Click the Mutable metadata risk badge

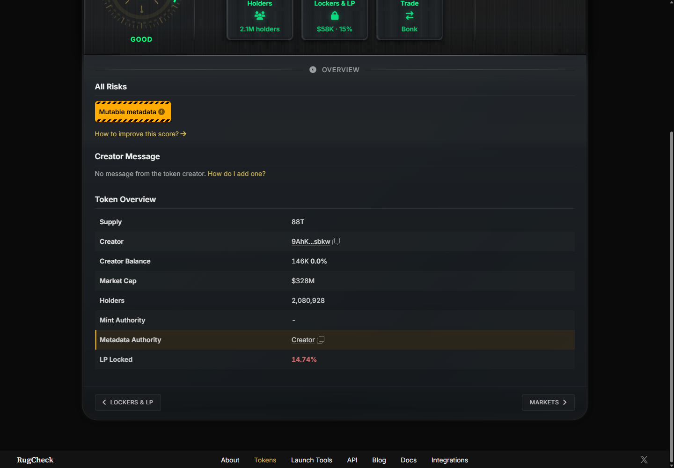click(133, 112)
